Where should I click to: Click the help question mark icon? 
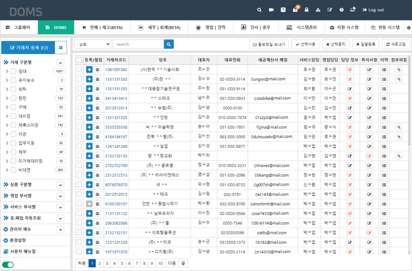(x=341, y=10)
